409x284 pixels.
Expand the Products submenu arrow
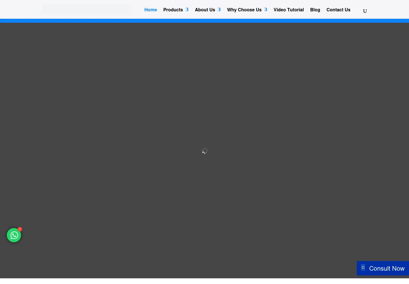187,10
